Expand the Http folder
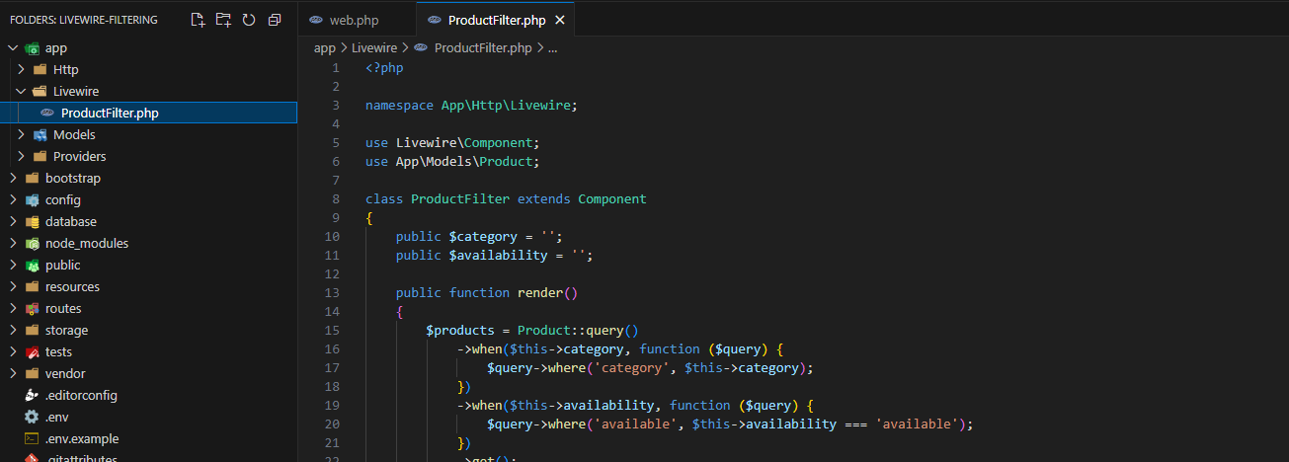Viewport: 1289px width, 462px height. pos(21,69)
